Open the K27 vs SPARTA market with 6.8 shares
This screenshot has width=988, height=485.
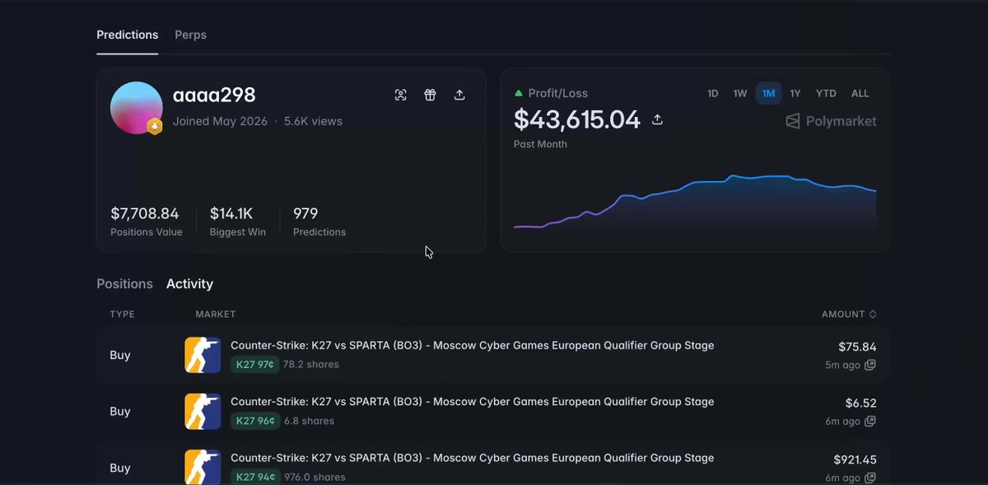coord(473,402)
